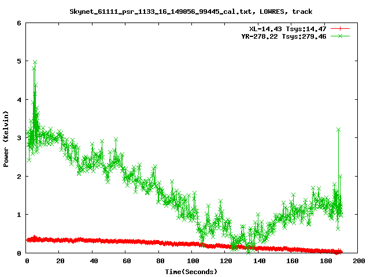Click the x-axis tick label 200

[x=358, y=261]
